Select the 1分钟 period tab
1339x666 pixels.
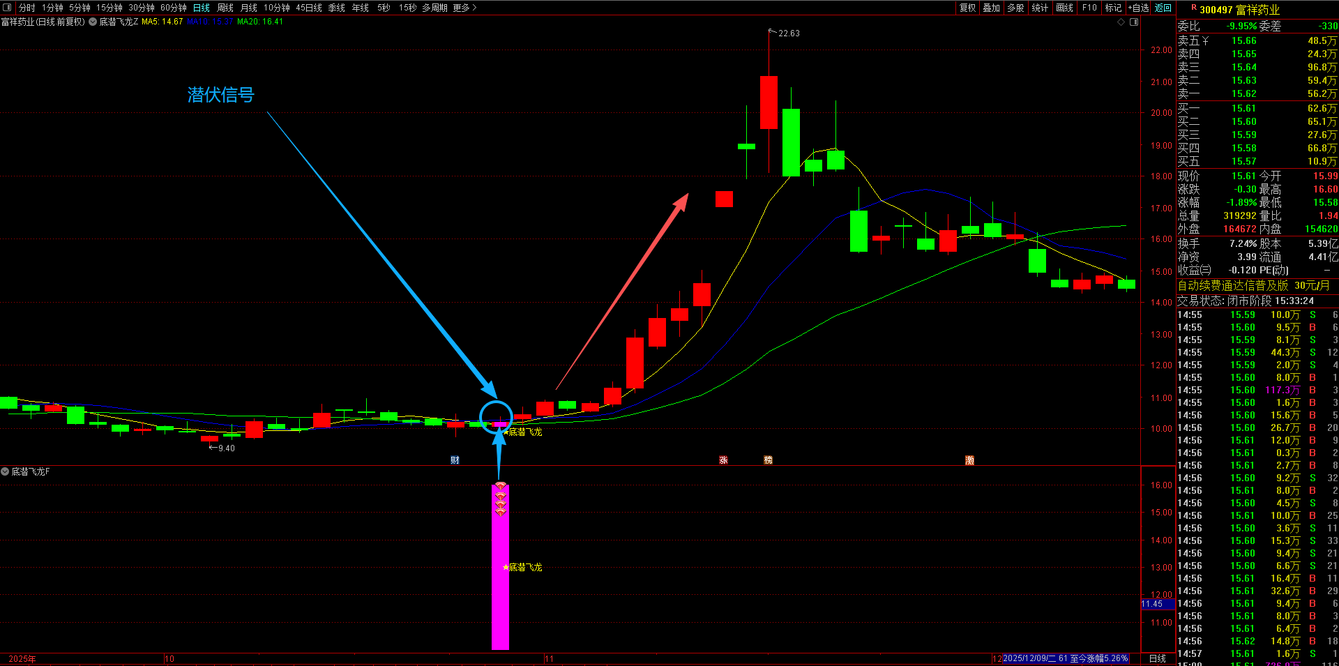tap(52, 8)
